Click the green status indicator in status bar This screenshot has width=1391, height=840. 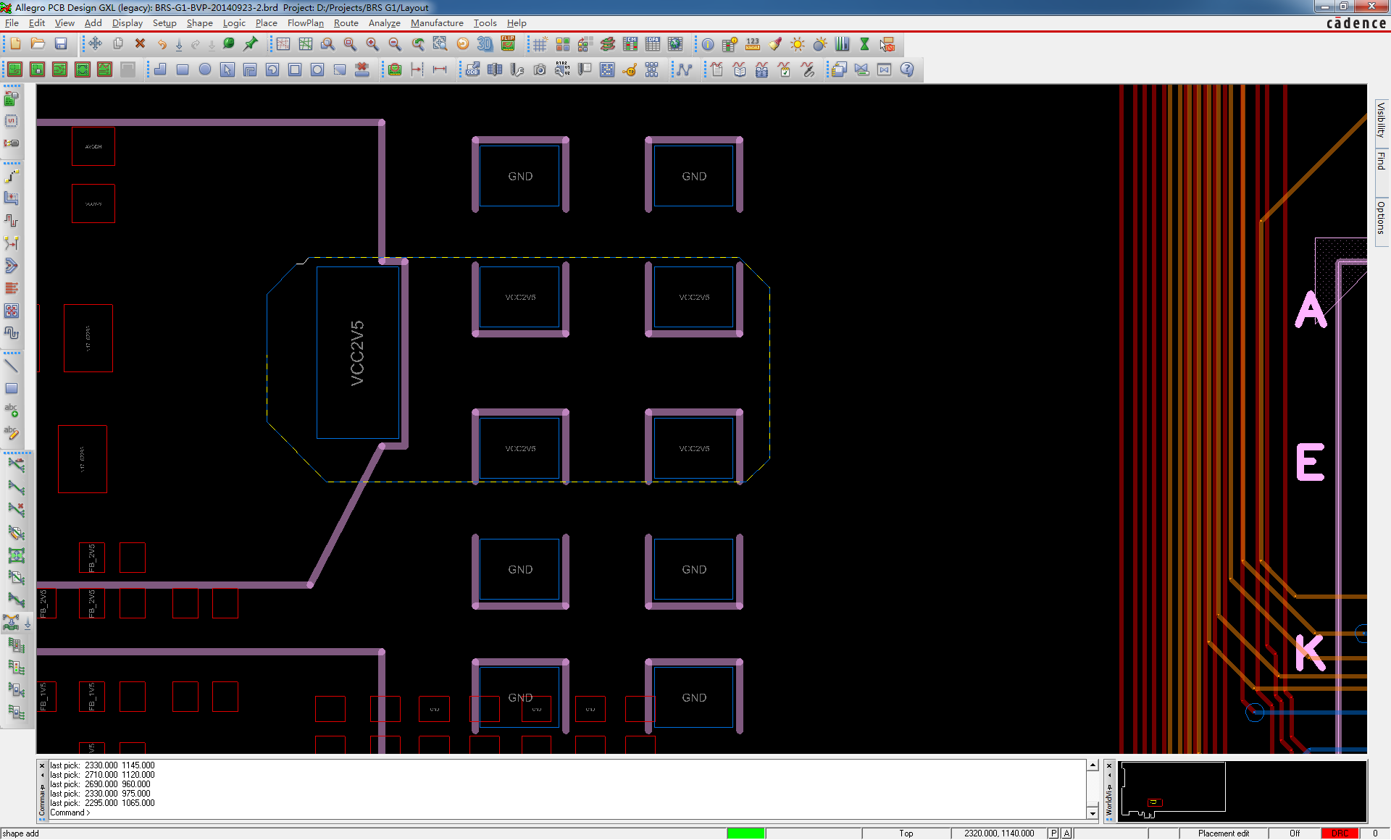coord(745,833)
